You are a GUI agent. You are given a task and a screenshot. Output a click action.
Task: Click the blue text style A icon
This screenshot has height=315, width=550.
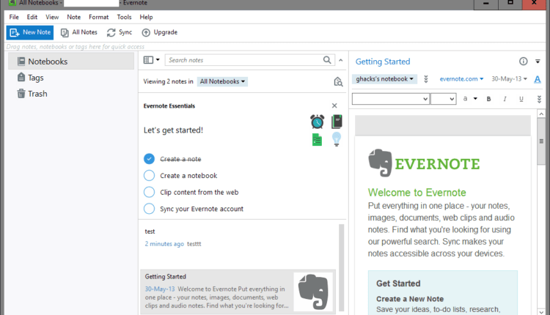[x=538, y=80]
